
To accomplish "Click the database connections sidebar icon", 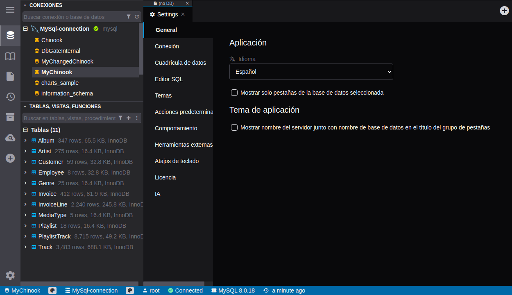I will tap(10, 36).
